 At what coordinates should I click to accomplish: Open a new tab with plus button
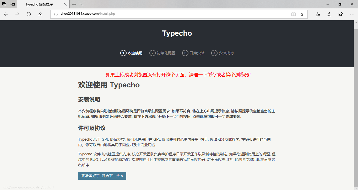[x=74, y=4]
